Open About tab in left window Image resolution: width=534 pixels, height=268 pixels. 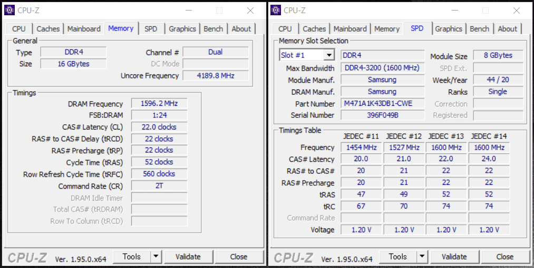(241, 29)
